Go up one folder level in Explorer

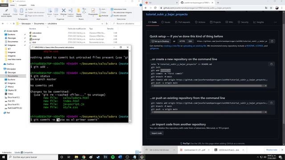tap(14, 24)
